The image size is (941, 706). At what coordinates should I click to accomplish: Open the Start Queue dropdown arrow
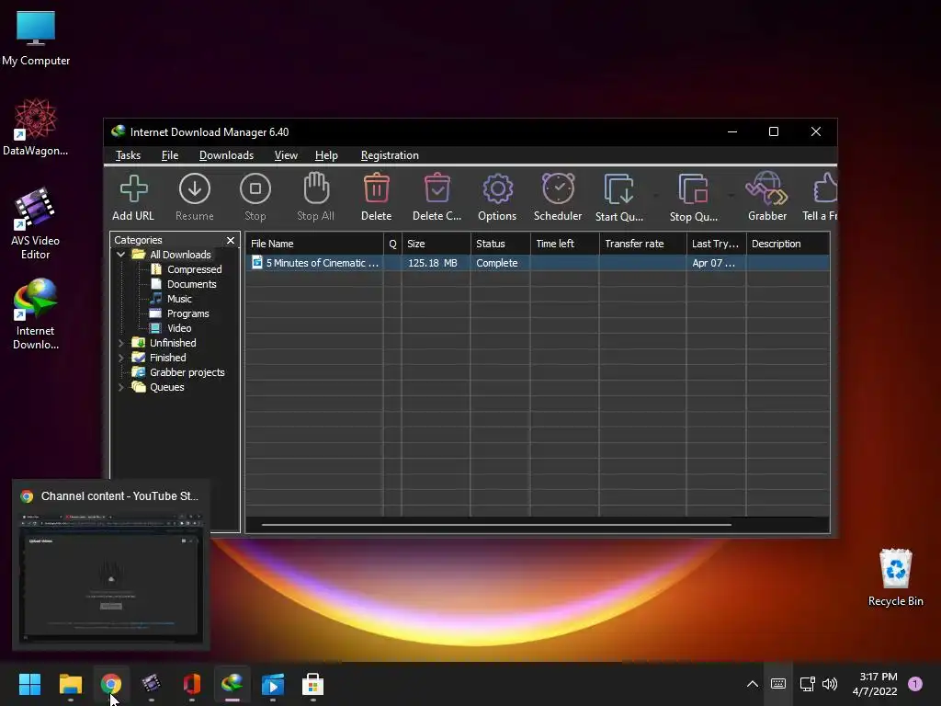point(655,195)
